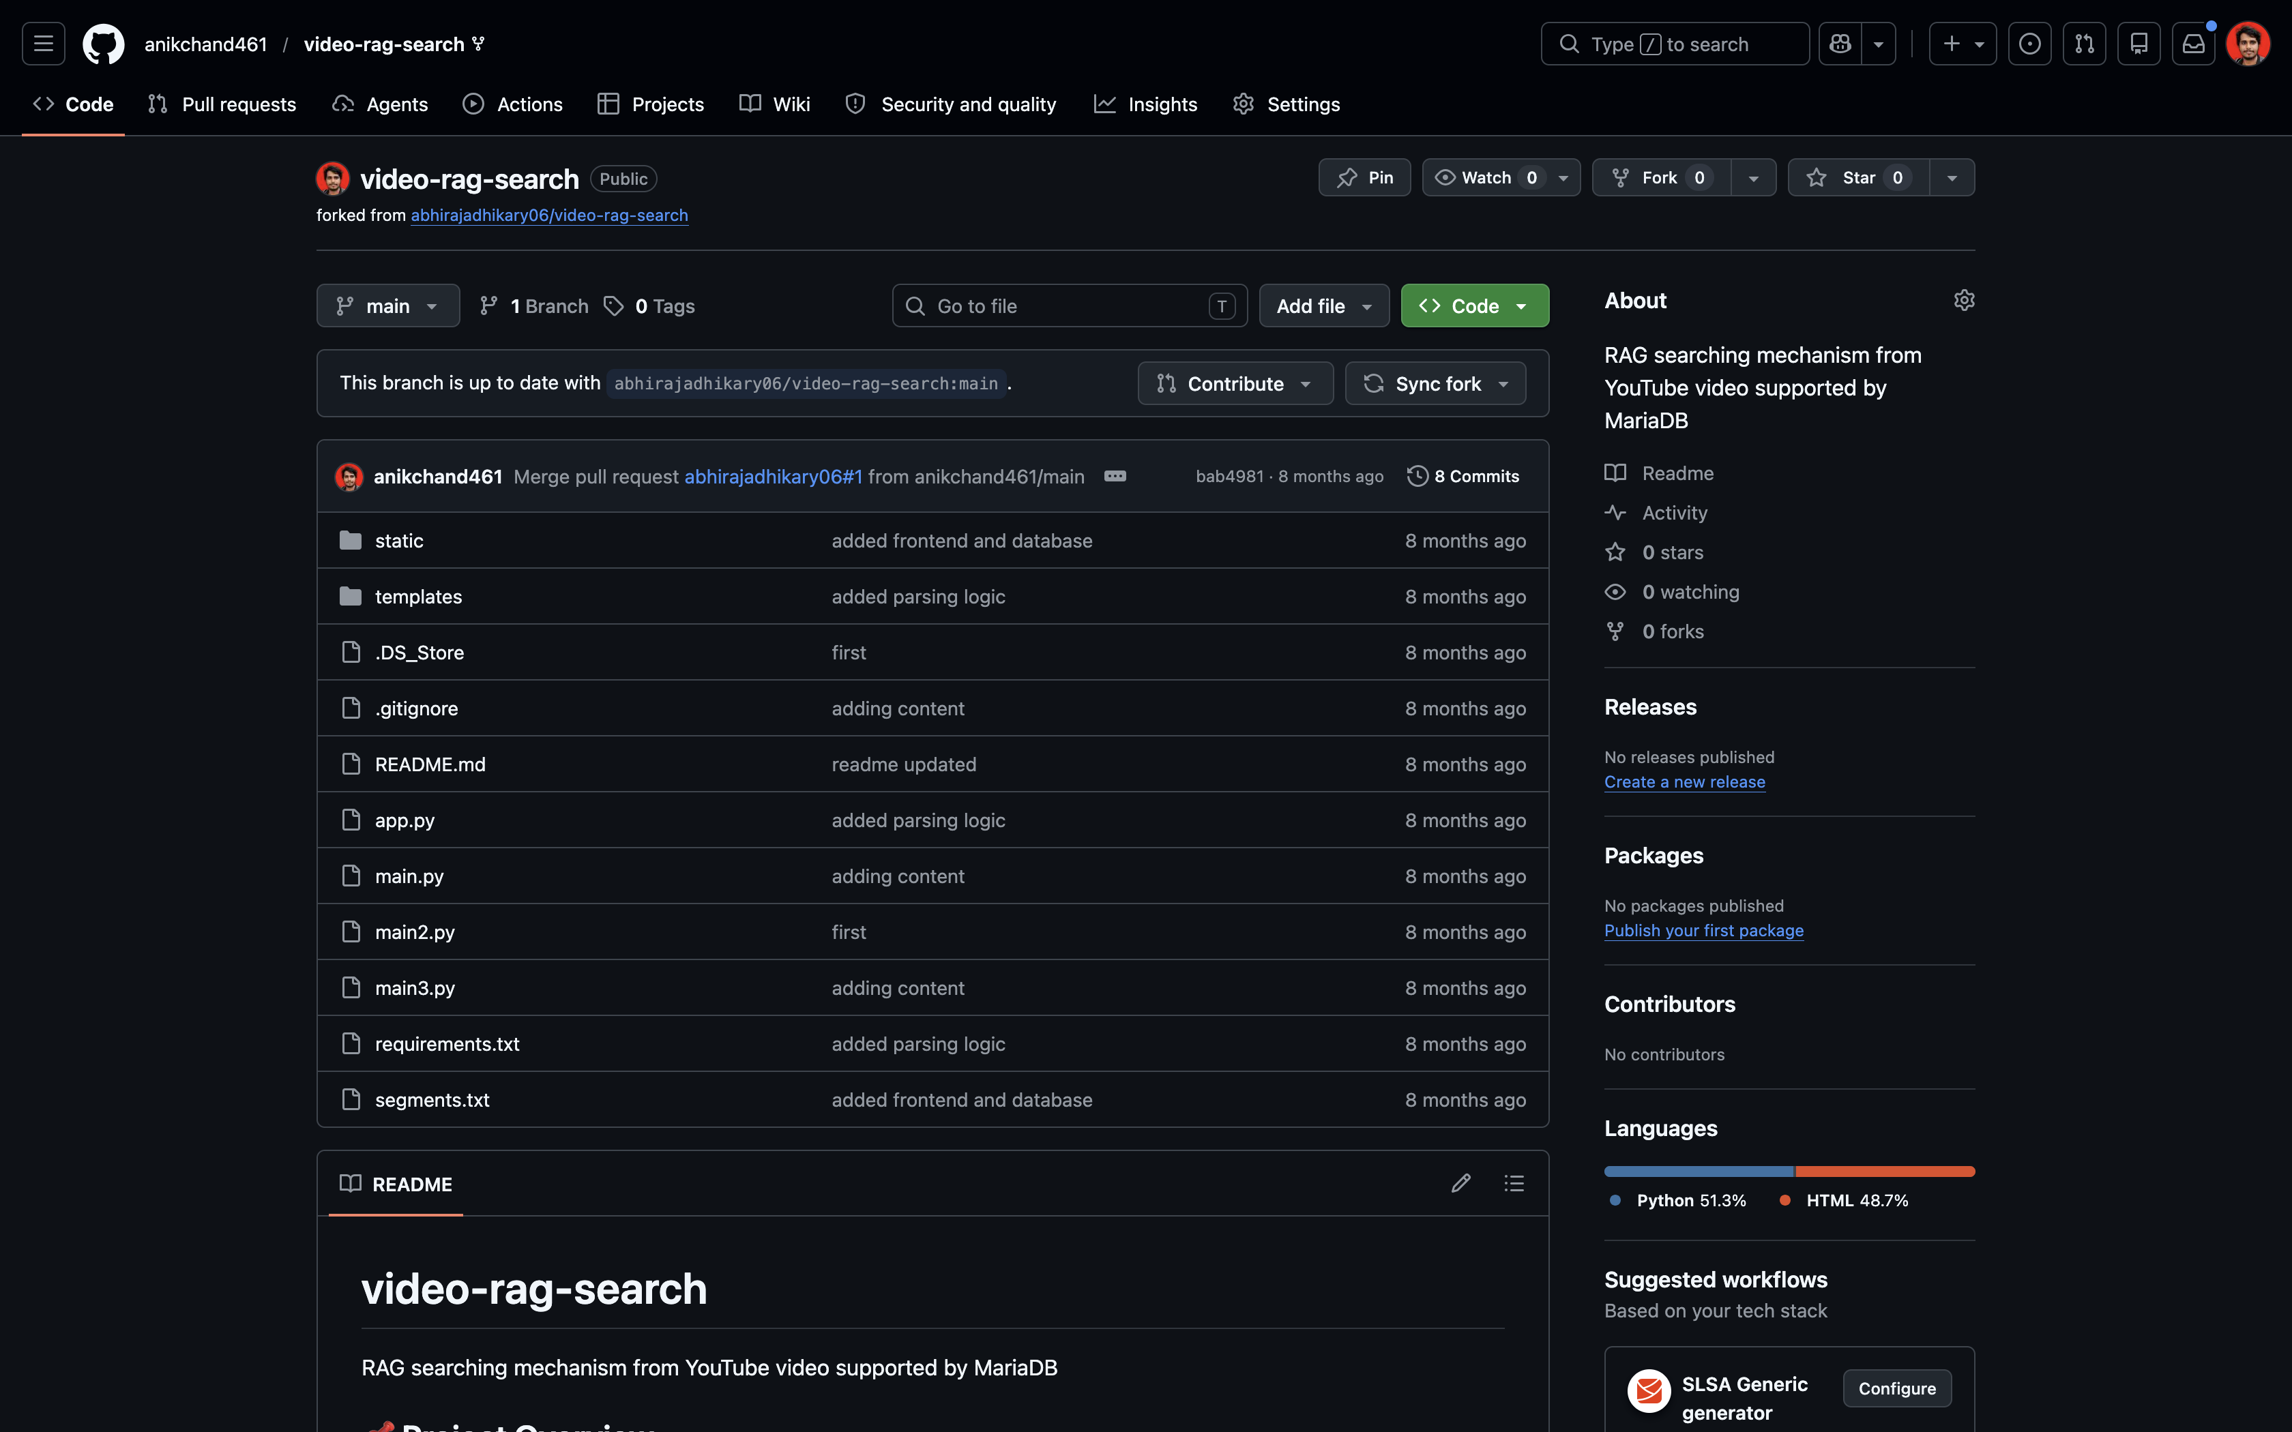Star this repository

tap(1858, 178)
